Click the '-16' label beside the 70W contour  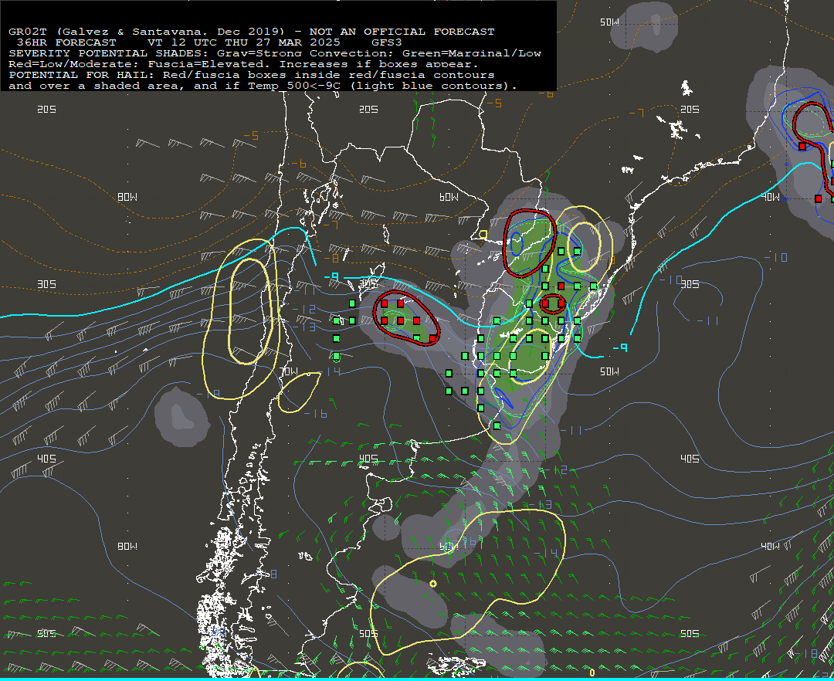(316, 414)
